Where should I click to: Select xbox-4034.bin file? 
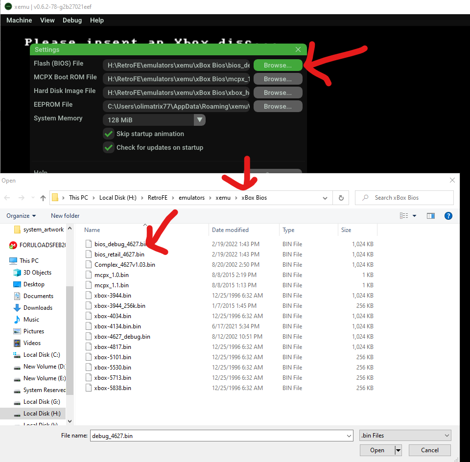[x=113, y=316]
